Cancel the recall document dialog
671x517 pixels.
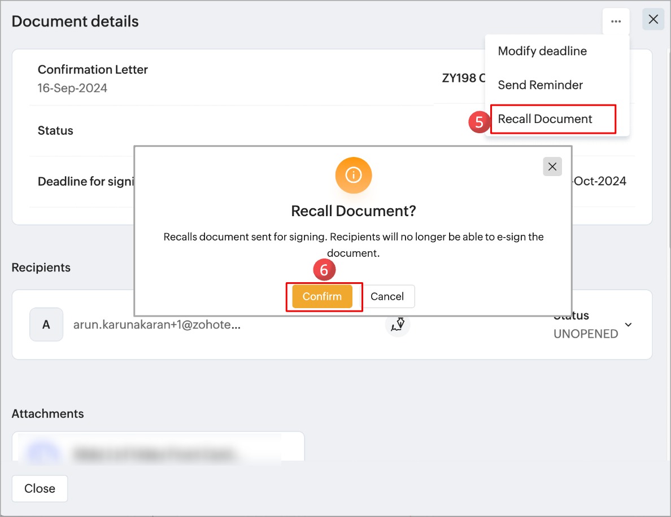point(387,296)
